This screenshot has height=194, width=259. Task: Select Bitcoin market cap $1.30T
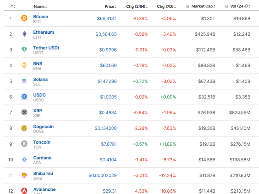[x=208, y=19]
